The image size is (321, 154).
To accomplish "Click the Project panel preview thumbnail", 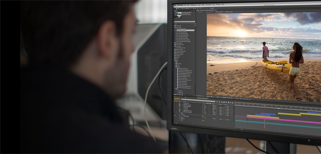I will (x=178, y=15).
